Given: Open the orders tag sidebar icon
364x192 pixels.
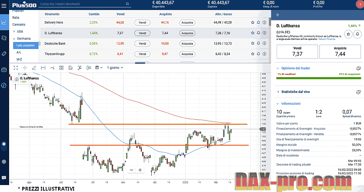Looking at the screenshot, I should click(x=4, y=54).
